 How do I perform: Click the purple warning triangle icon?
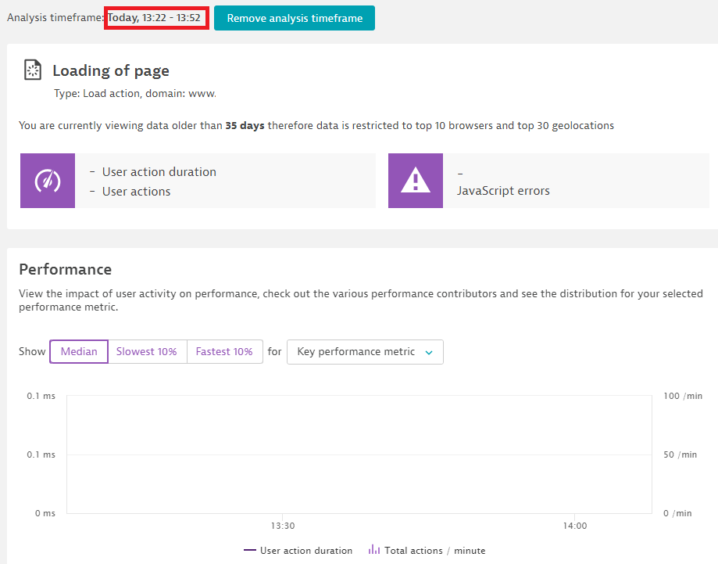(416, 181)
